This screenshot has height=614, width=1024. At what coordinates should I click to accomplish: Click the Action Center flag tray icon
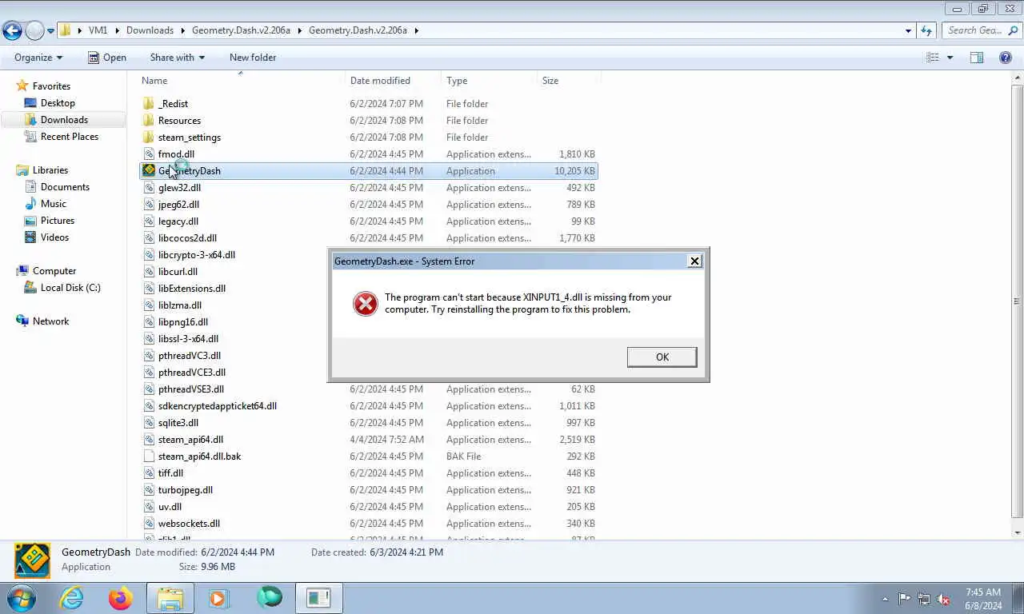pyautogui.click(x=904, y=598)
